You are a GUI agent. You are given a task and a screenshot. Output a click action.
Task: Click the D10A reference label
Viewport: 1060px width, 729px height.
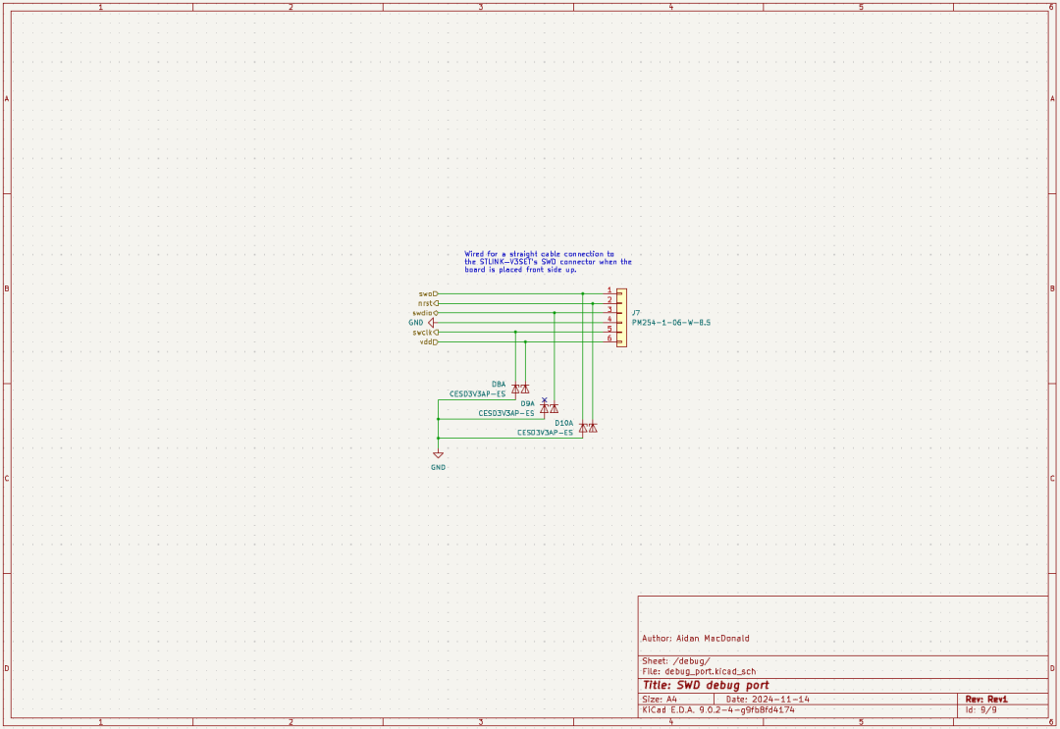(563, 423)
